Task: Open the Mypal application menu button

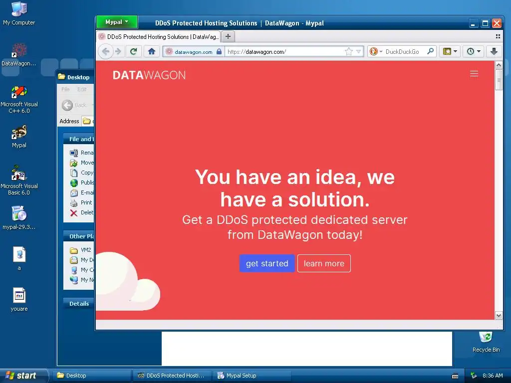Action: click(x=117, y=22)
